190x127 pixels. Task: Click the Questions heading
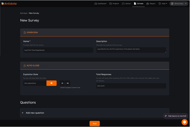(x=28, y=102)
